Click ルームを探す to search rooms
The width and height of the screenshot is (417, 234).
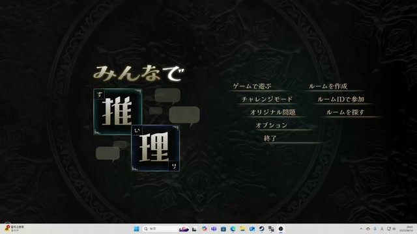coord(345,112)
